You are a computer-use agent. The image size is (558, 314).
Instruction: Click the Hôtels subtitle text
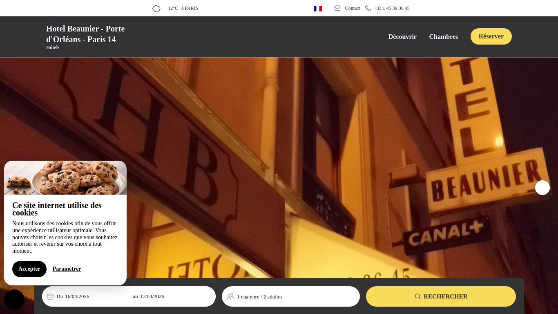[53, 47]
